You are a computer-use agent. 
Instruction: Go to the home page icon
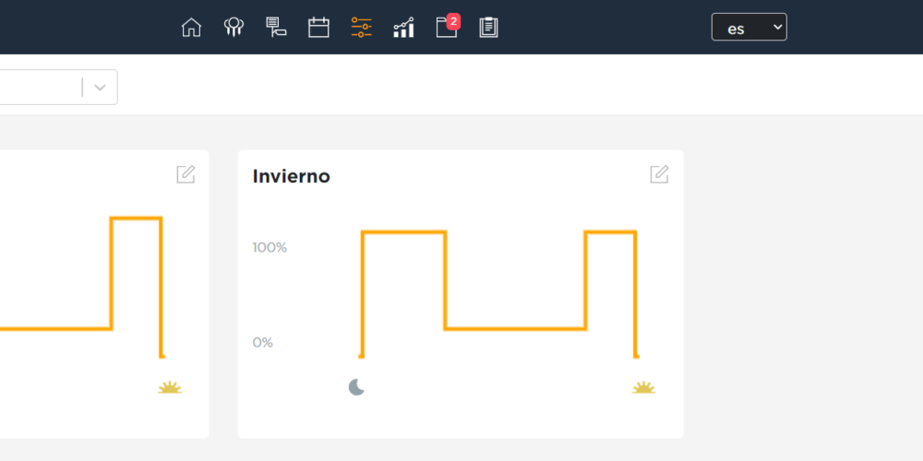tap(191, 28)
